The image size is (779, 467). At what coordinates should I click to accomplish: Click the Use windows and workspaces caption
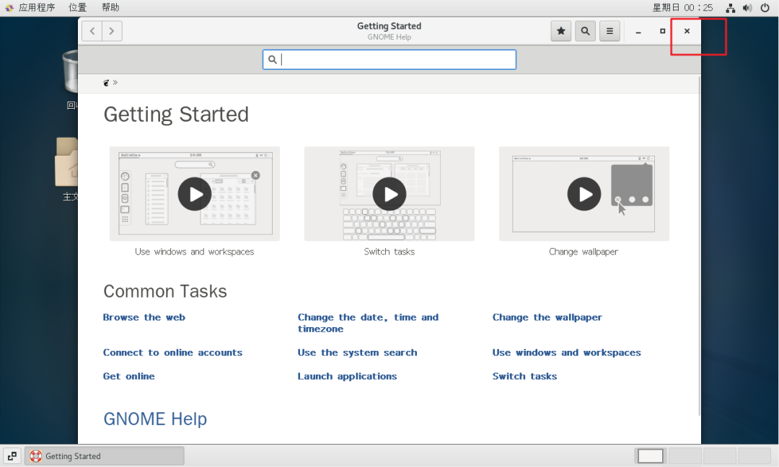pos(195,252)
